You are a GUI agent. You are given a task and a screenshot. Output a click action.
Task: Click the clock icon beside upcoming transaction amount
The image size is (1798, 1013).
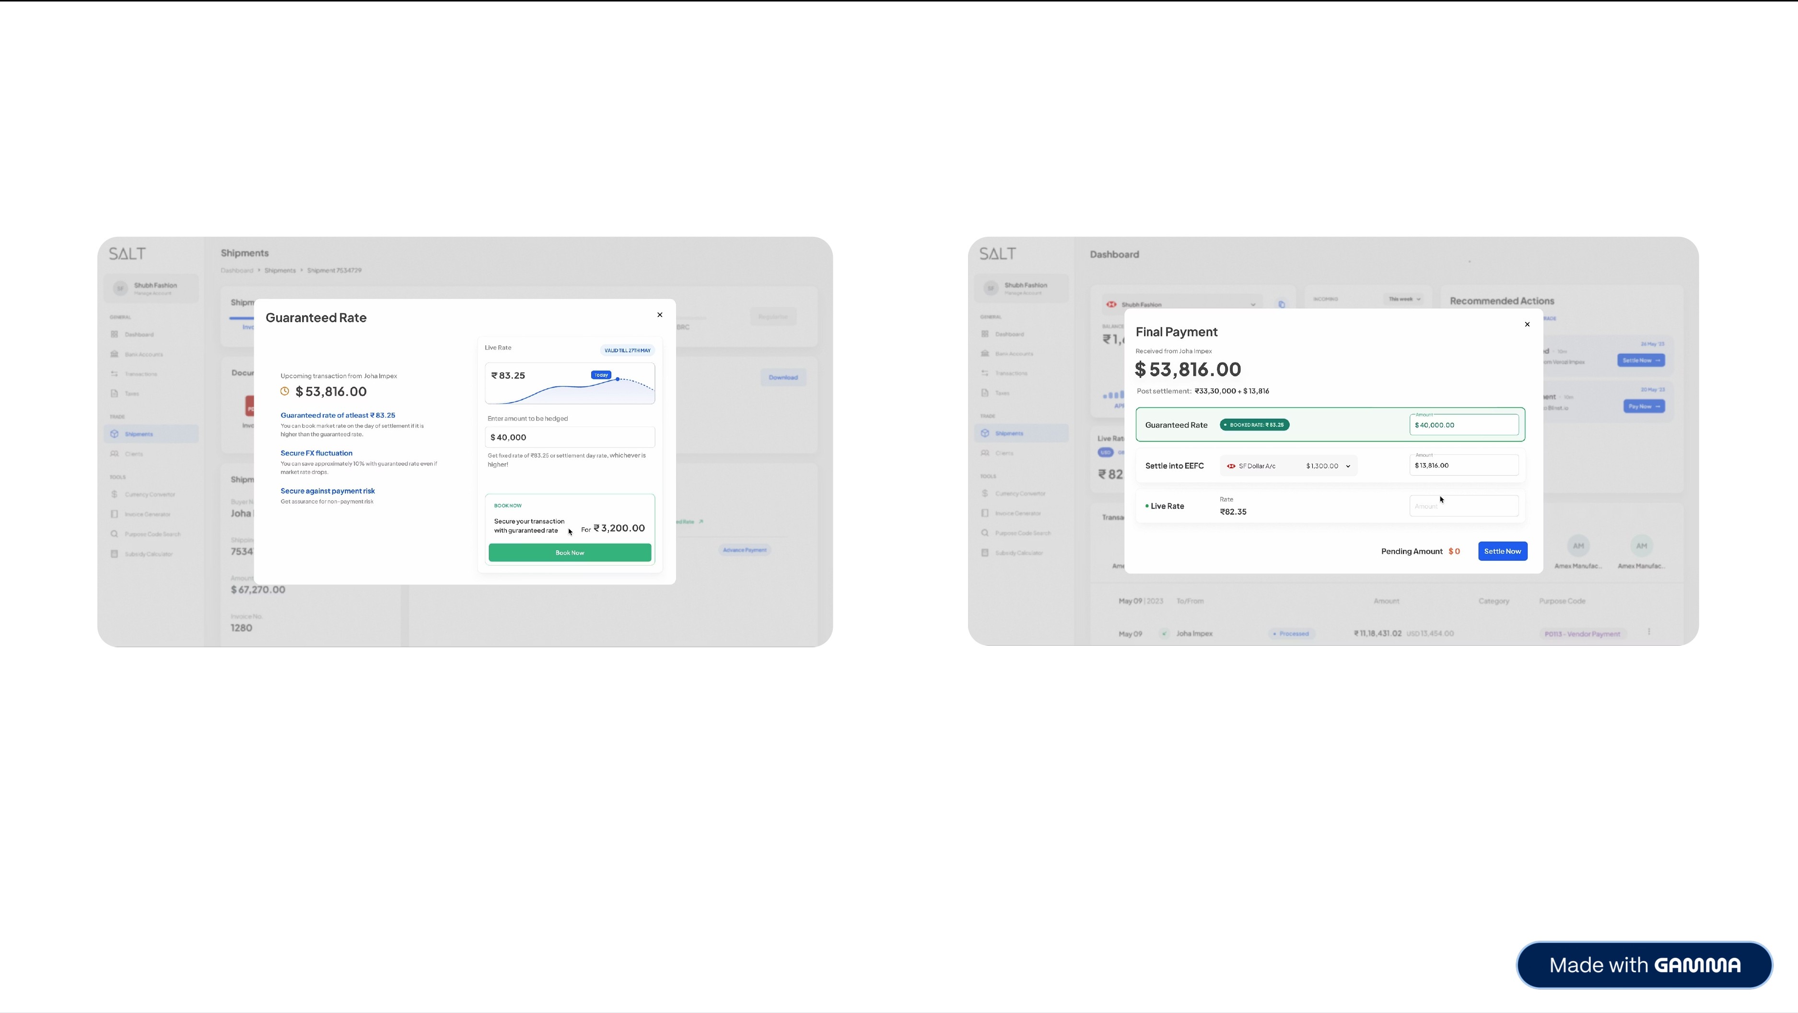285,392
